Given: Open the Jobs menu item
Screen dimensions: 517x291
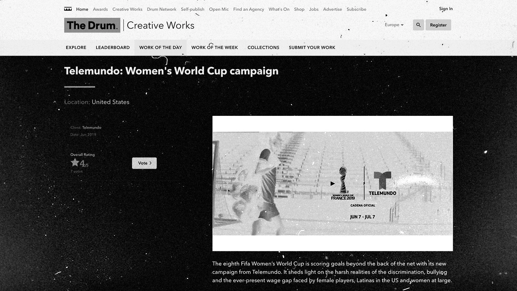Looking at the screenshot, I should click(x=314, y=9).
